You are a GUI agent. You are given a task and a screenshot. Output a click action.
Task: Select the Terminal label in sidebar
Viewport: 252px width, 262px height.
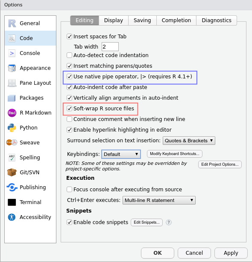point(30,202)
